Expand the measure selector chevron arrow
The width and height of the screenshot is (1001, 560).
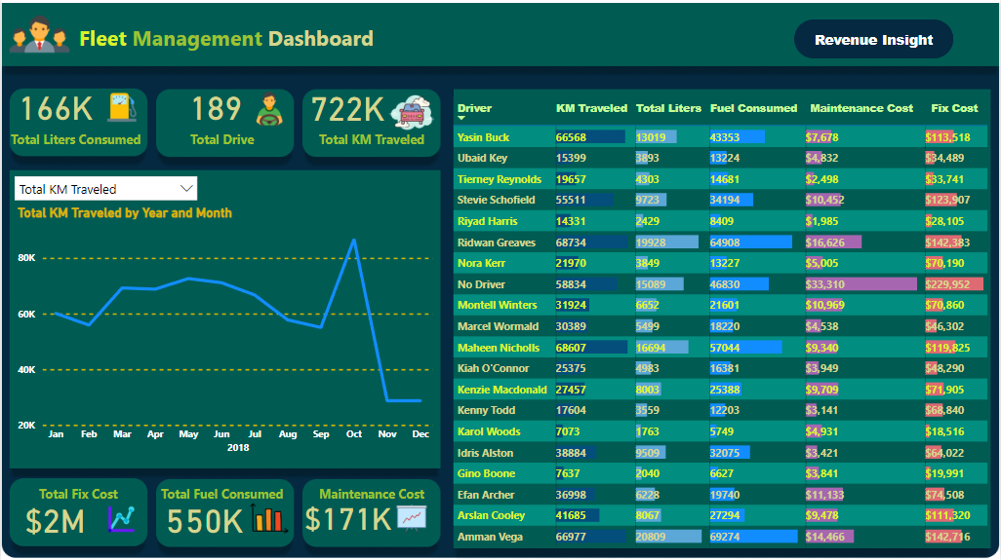(186, 189)
